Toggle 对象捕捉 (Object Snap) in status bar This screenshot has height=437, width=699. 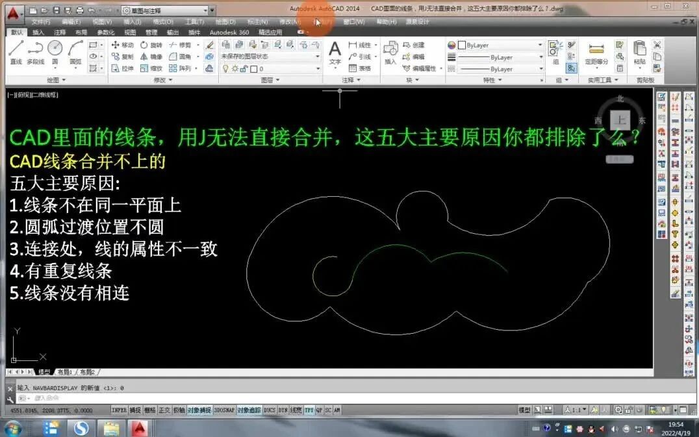[199, 410]
